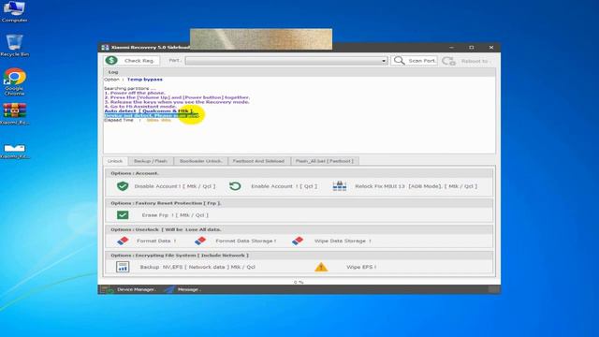Screen dimensions: 599x337
Task: Open the Google Chrome desktop shortcut
Action: (15, 81)
